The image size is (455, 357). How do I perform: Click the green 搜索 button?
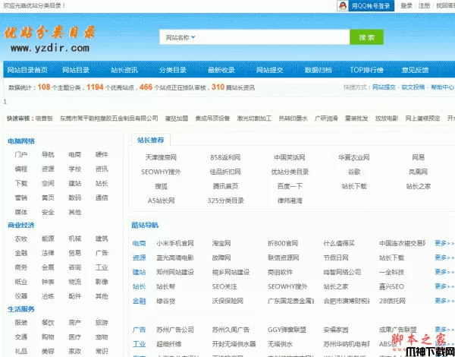(x=366, y=37)
